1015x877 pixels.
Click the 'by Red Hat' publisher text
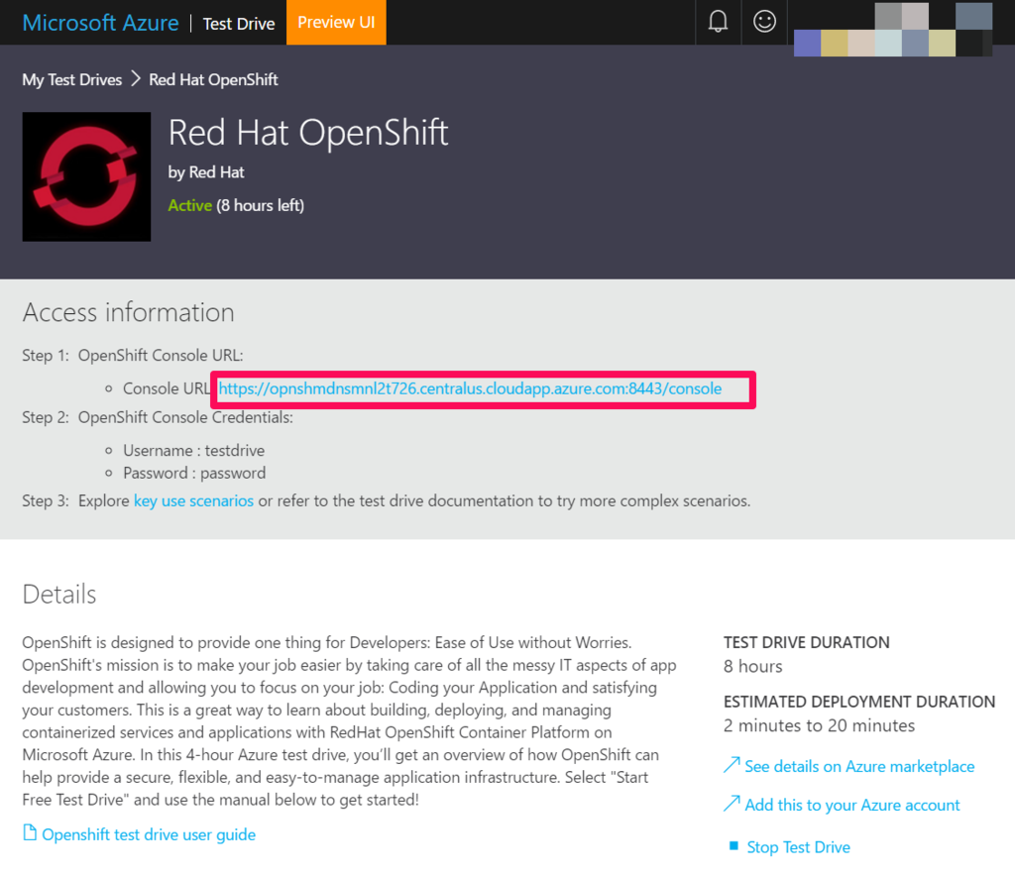click(x=206, y=172)
